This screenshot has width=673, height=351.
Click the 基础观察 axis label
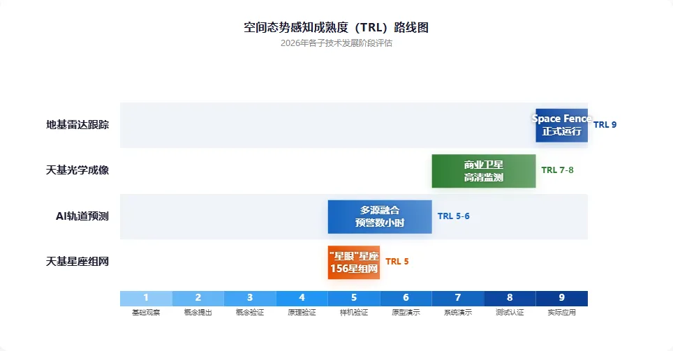click(146, 313)
